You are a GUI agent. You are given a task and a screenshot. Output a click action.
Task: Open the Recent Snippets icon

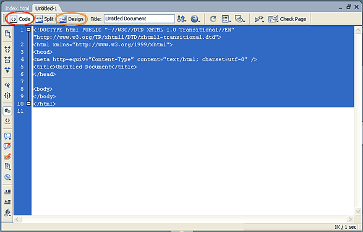click(x=7, y=167)
